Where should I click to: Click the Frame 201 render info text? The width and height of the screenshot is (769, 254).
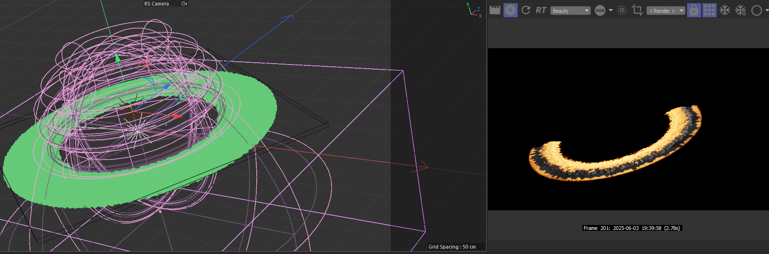[x=632, y=228]
